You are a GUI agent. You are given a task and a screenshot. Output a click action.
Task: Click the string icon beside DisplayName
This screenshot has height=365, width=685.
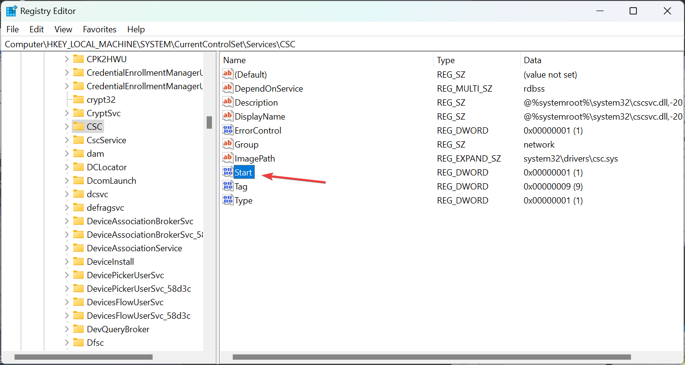(227, 116)
